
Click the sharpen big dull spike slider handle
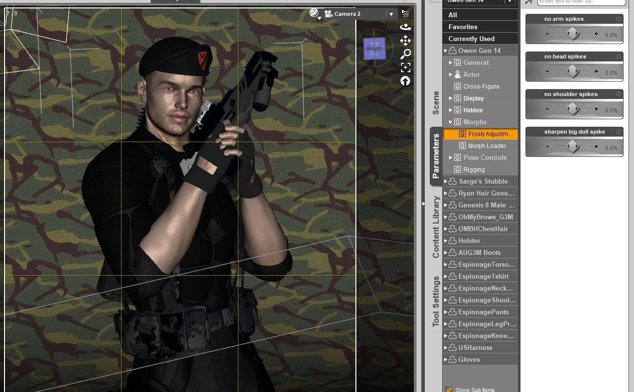573,147
